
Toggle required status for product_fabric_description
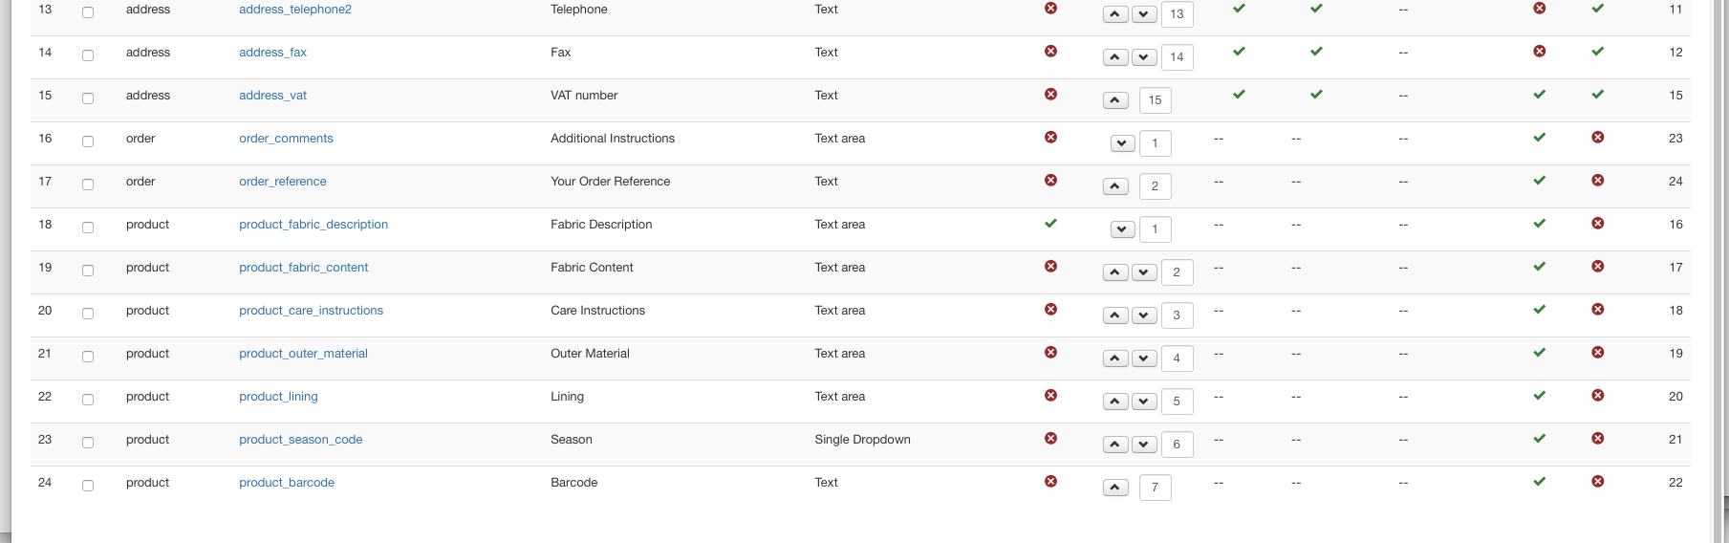click(1050, 224)
